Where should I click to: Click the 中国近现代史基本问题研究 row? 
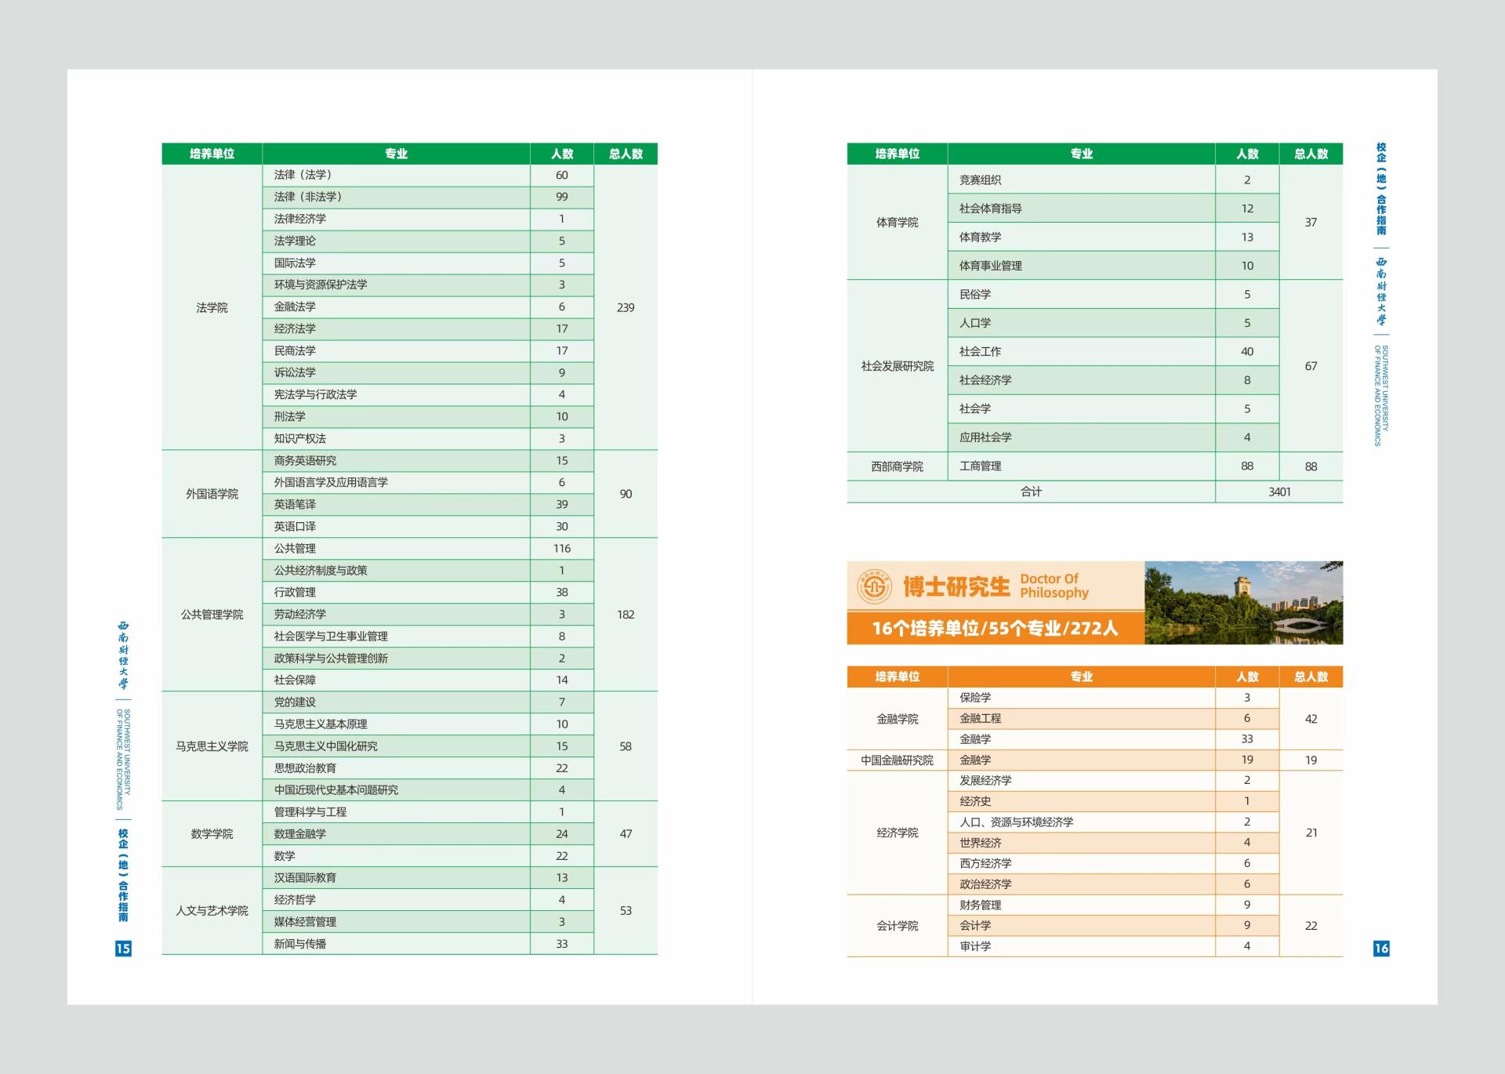point(428,790)
